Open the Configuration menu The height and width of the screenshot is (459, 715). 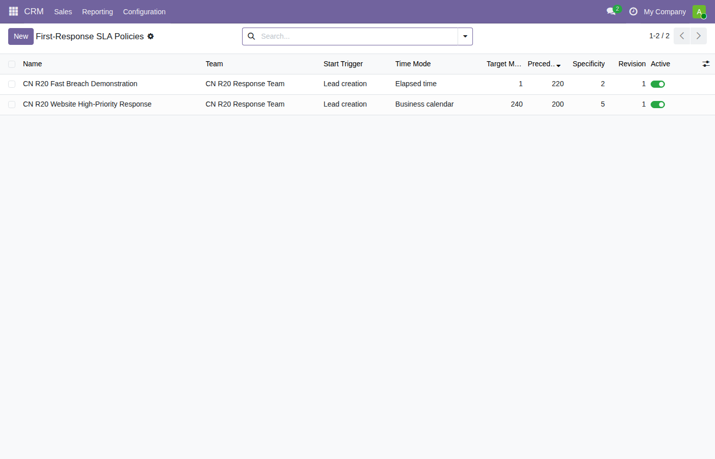[x=144, y=12]
